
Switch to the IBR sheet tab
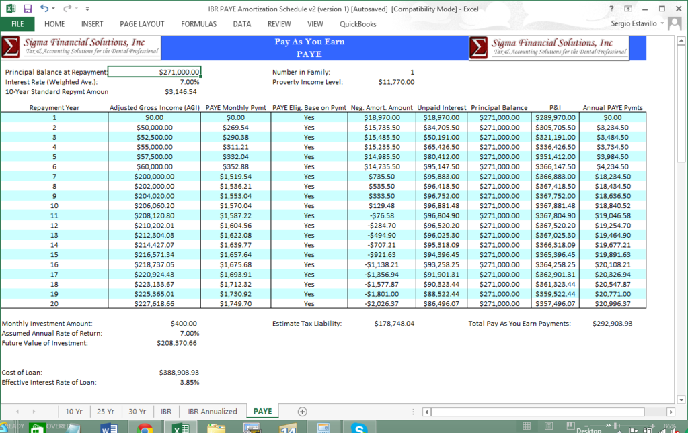coord(166,412)
